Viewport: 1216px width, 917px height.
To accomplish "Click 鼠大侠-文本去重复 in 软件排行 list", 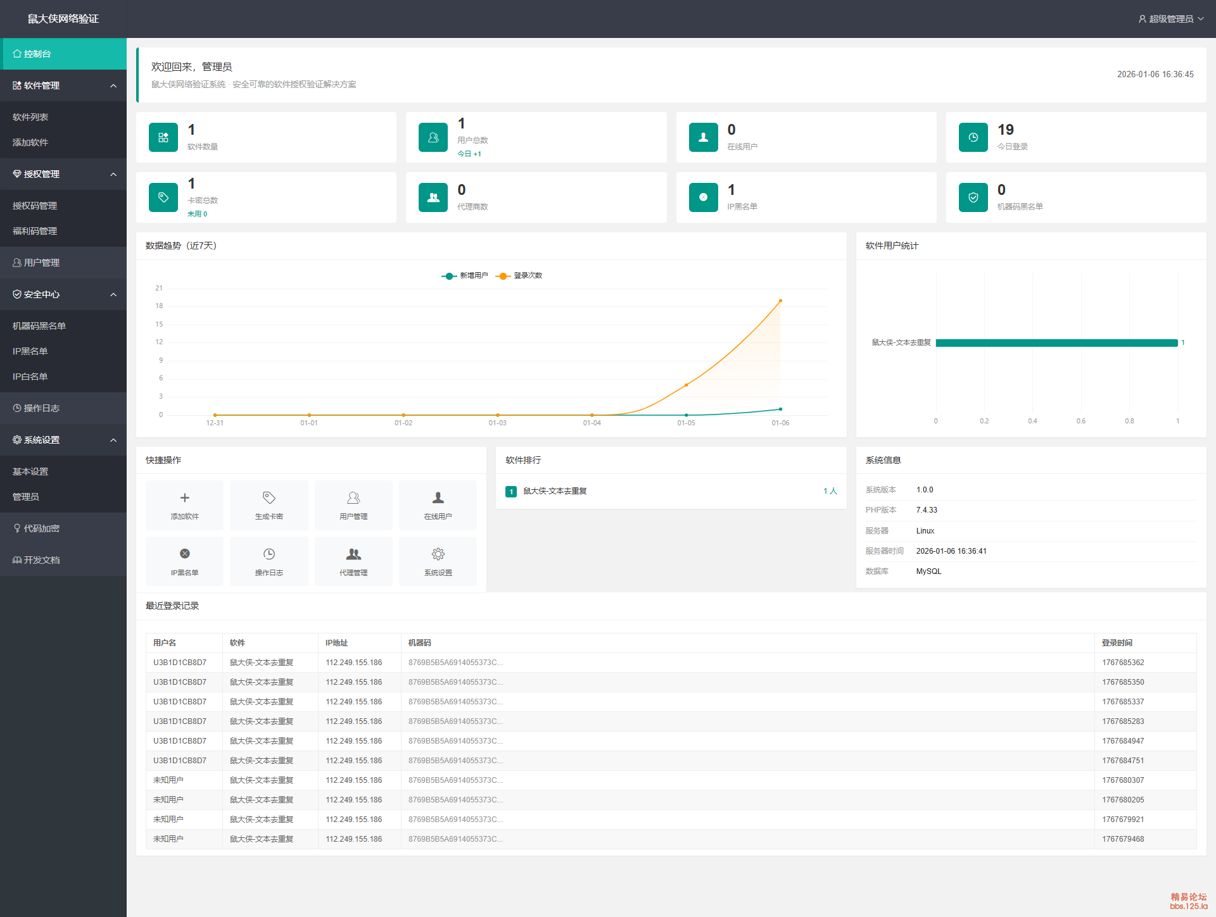I will point(555,491).
